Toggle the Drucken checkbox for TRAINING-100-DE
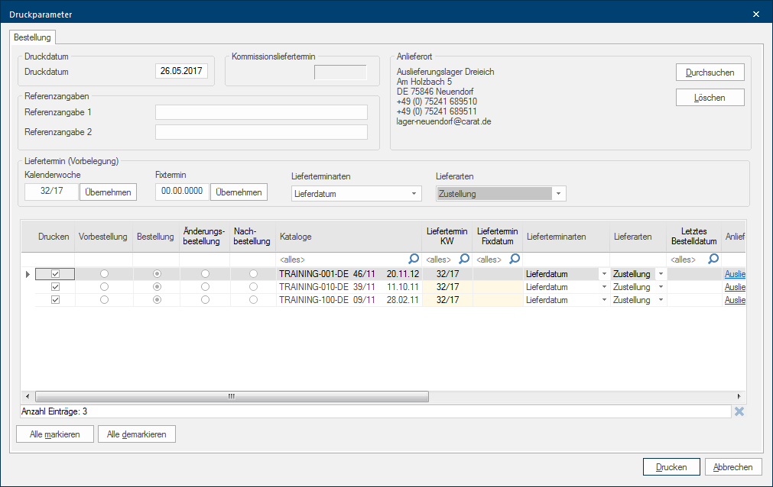 click(x=54, y=300)
